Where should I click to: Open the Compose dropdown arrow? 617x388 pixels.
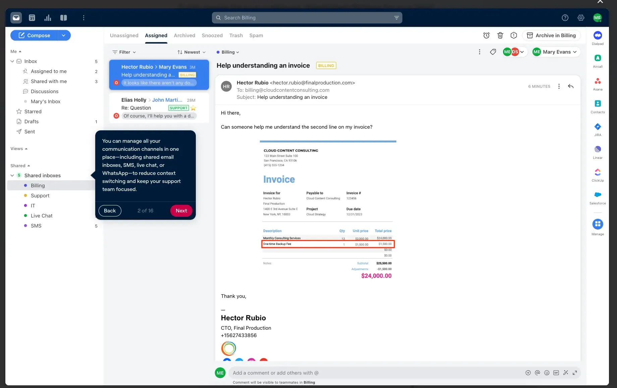pyautogui.click(x=64, y=36)
